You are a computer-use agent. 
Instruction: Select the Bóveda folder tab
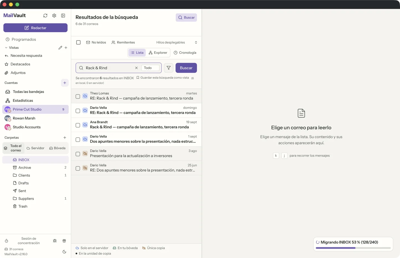(x=57, y=148)
